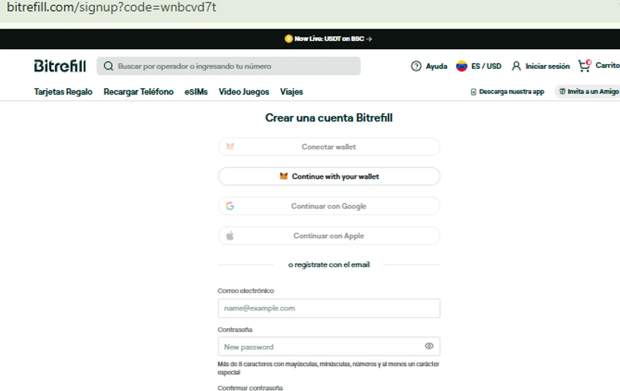Click the Bitrefill logo
620x391 pixels.
[60, 66]
